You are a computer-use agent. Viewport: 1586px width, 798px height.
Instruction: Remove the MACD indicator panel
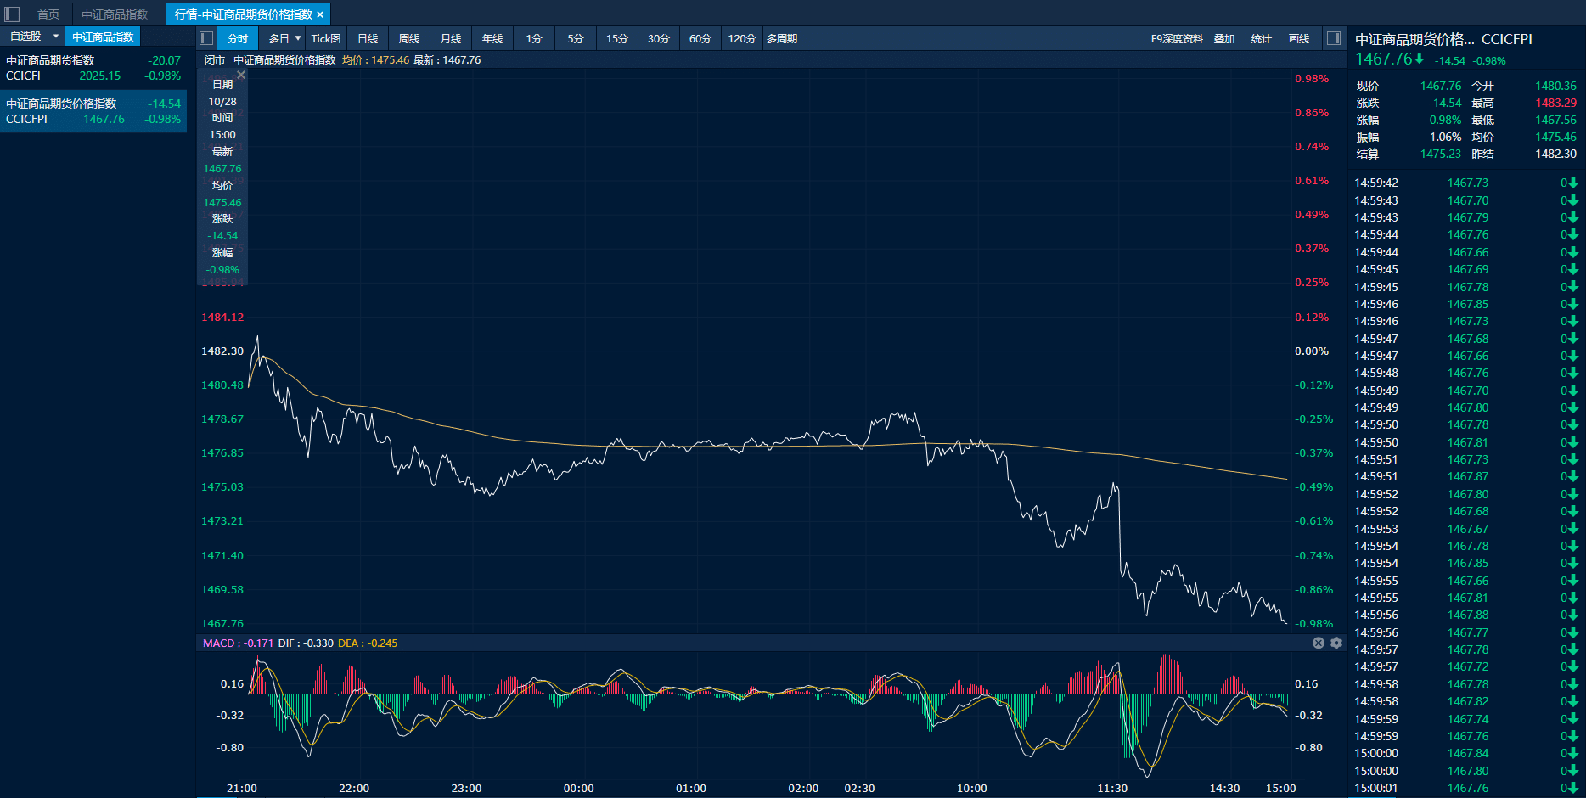[1319, 643]
